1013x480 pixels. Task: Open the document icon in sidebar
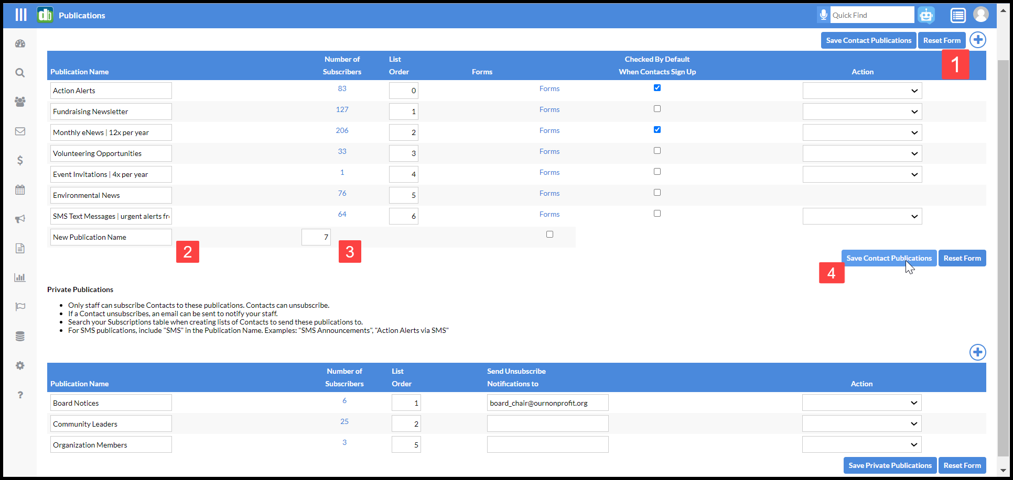pos(20,248)
